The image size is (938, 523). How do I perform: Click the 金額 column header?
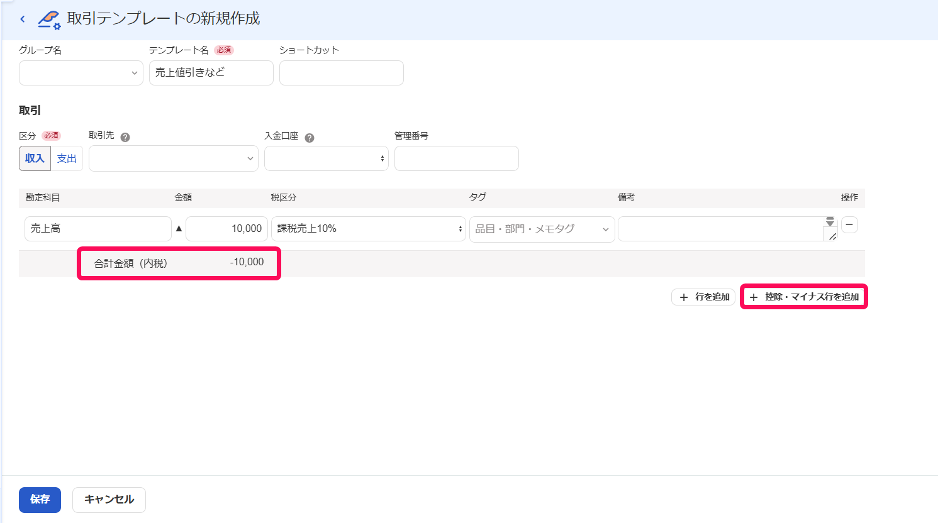pos(183,197)
